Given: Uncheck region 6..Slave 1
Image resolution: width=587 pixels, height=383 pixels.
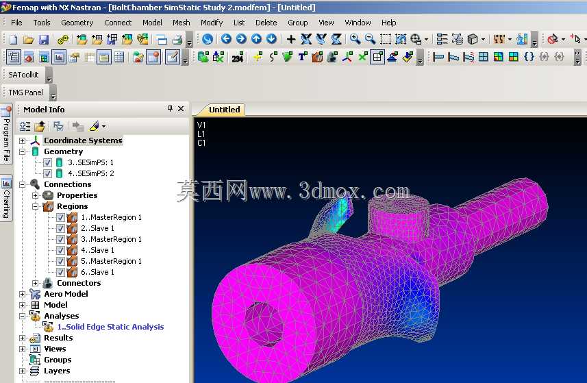Looking at the screenshot, I should point(60,272).
